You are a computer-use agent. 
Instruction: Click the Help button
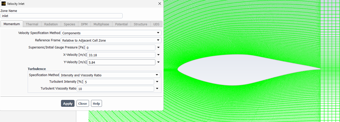pyautogui.click(x=96, y=103)
